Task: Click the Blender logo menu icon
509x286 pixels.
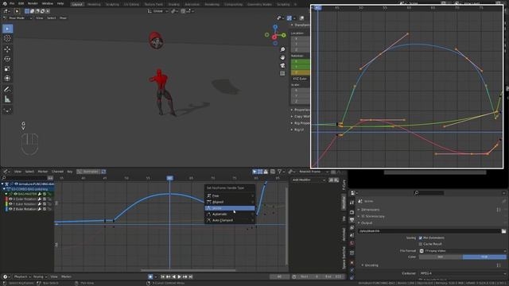Action: click(x=5, y=3)
